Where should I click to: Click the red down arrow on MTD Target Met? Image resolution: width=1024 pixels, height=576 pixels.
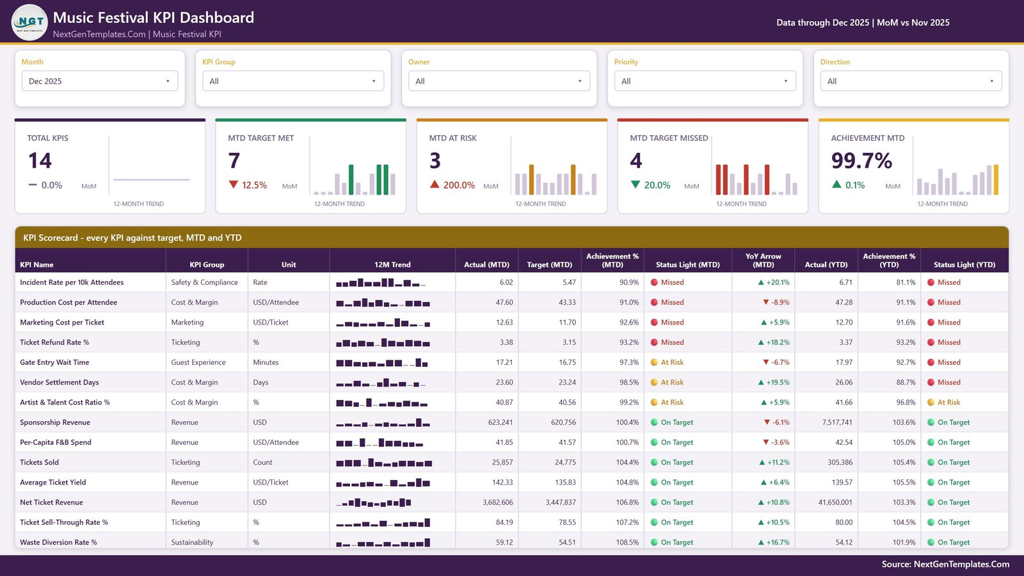point(233,184)
